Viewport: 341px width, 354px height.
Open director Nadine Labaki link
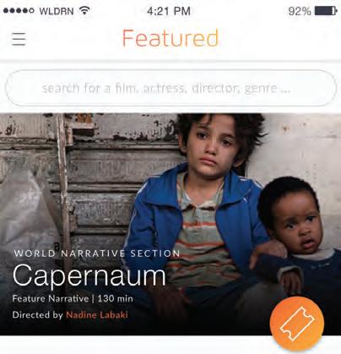(x=97, y=314)
